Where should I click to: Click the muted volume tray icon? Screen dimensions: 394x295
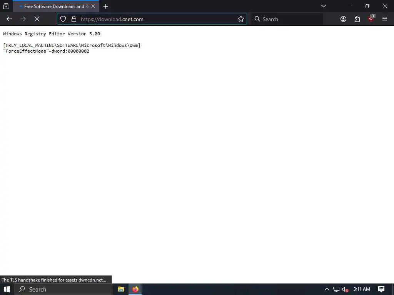point(345,290)
